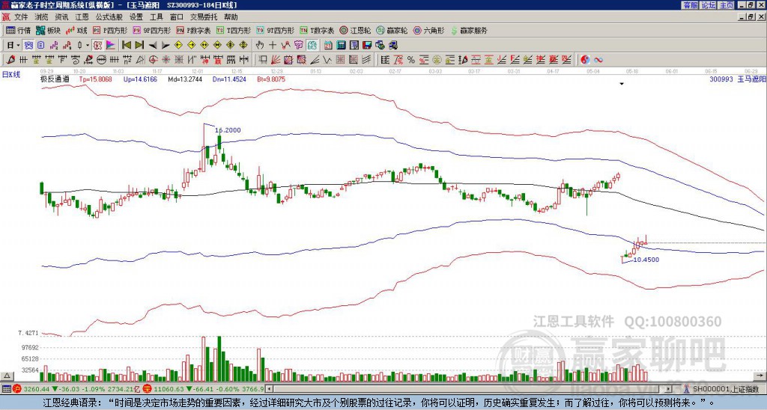Click the colored flag icon
Image resolution: width=767 pixels, height=410 pixels.
[111, 45]
